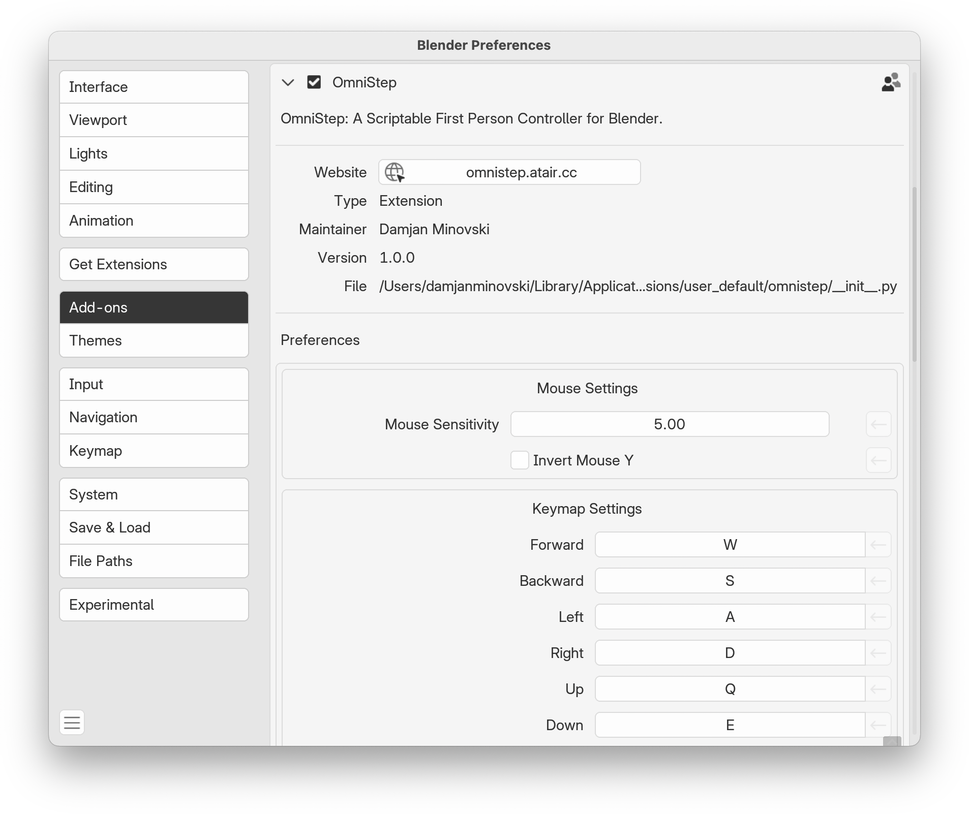The width and height of the screenshot is (969, 814).
Task: Click the Mouse Settings heading
Action: [x=587, y=388]
